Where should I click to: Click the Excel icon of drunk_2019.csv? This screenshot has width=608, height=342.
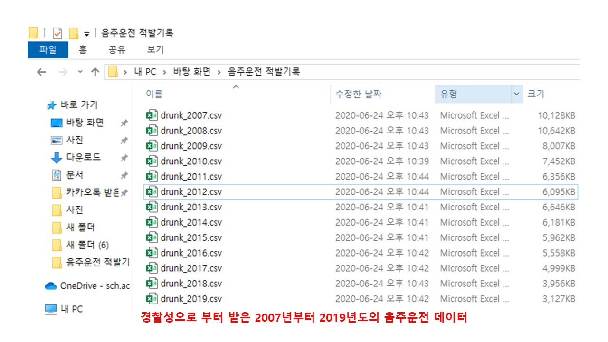tap(152, 298)
